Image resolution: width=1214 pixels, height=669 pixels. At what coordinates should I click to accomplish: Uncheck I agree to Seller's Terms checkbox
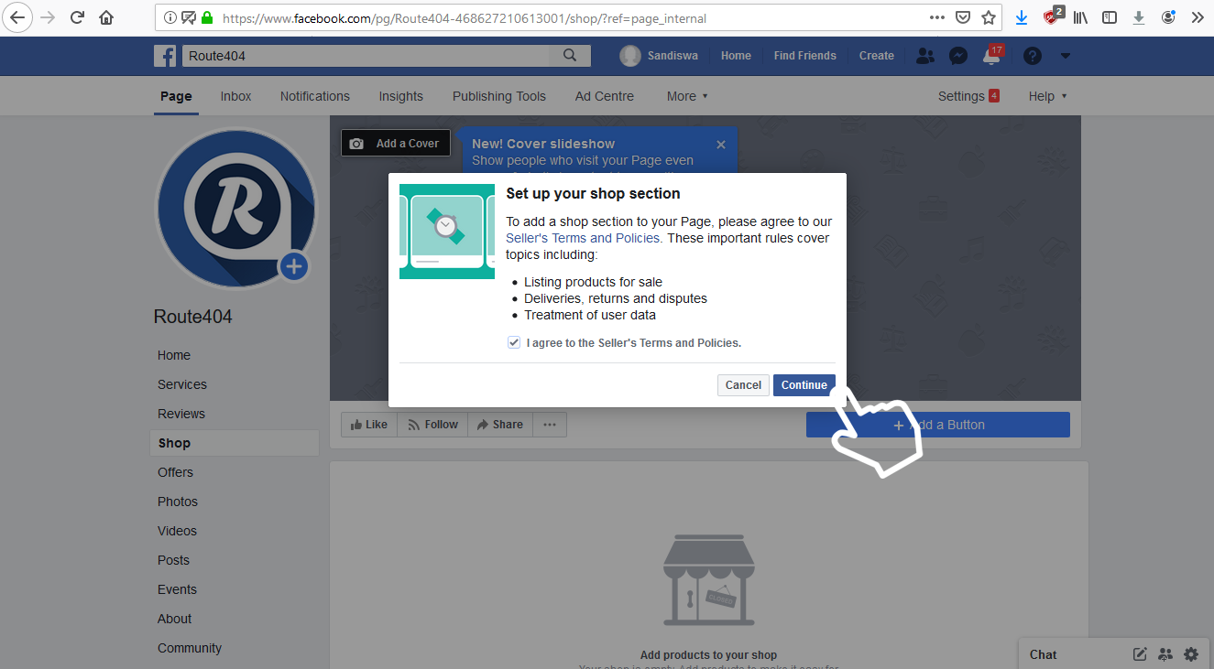coord(514,342)
